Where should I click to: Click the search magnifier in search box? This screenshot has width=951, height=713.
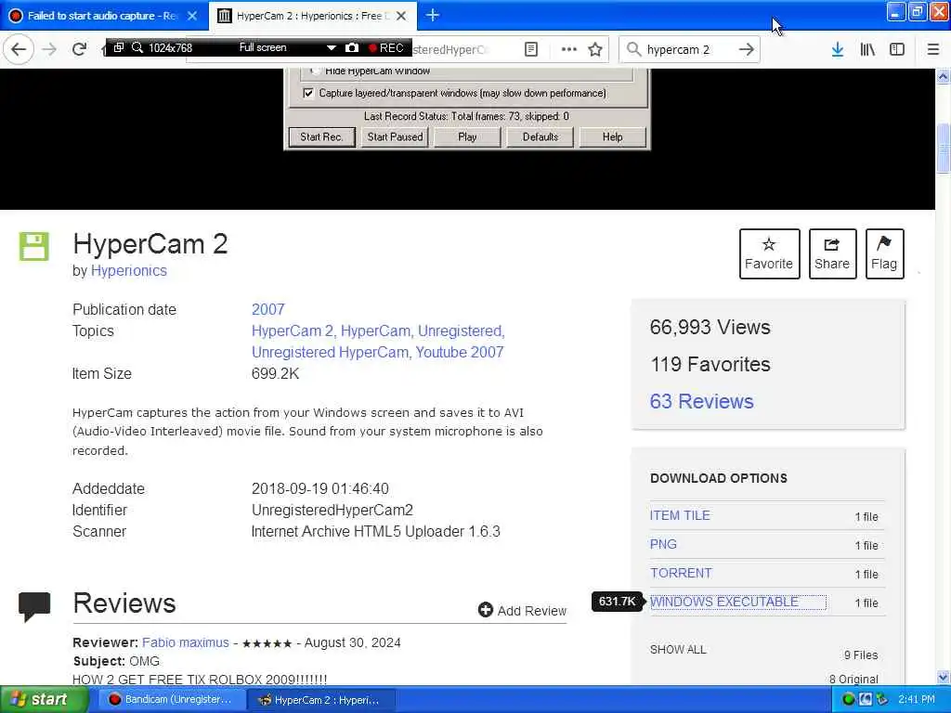tap(633, 49)
